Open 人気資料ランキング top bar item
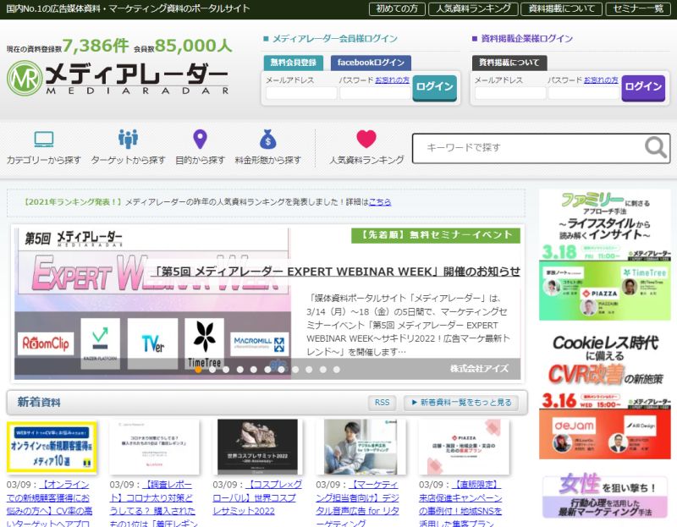 coord(473,8)
